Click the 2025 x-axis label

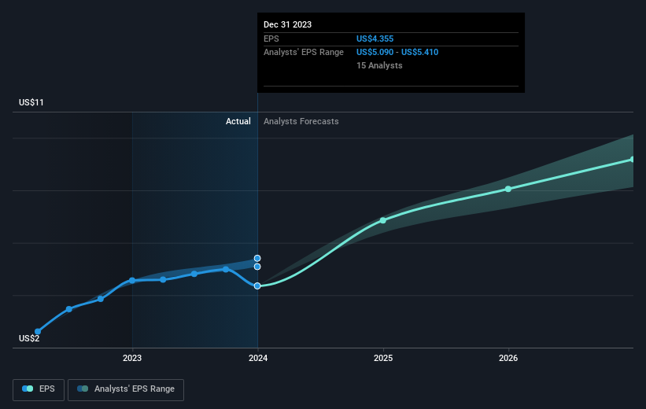[383, 358]
